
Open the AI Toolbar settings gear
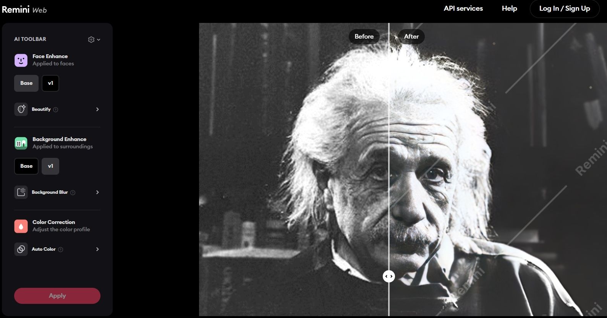pos(91,39)
